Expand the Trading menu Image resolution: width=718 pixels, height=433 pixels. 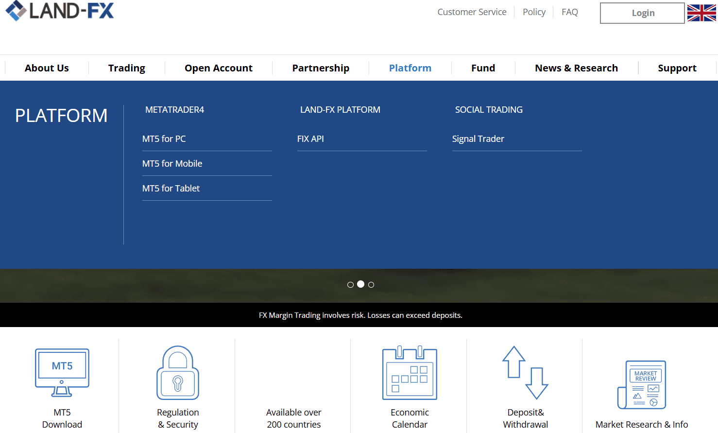(127, 68)
